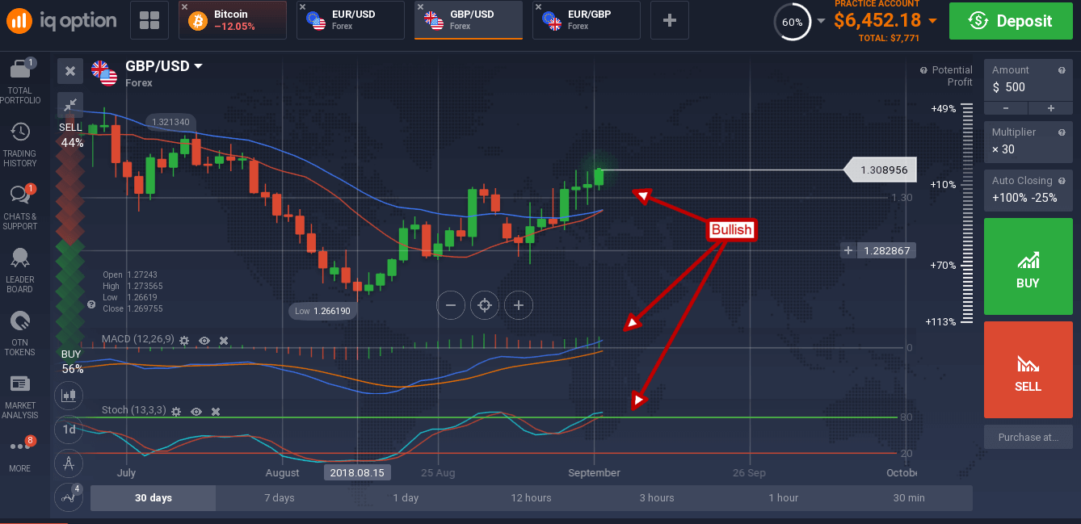This screenshot has height=524, width=1081.
Task: Remove the Stoch indicator
Action: tap(216, 411)
